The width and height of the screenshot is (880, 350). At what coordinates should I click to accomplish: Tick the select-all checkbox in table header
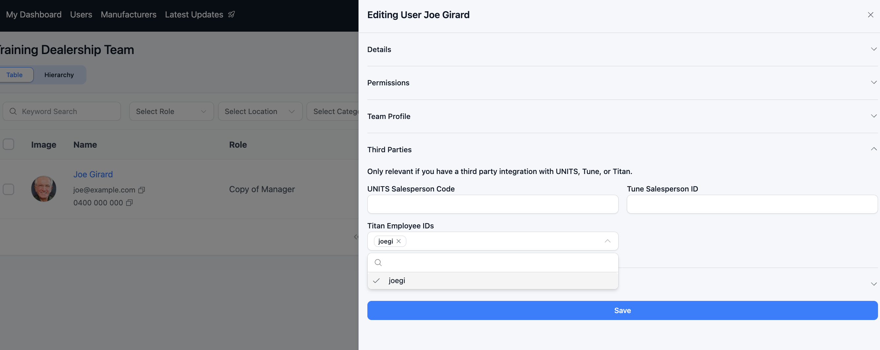click(9, 144)
